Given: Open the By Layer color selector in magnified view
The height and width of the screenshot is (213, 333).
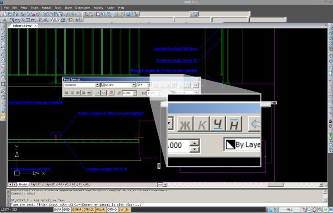Looking at the screenshot, I should pos(242,145).
